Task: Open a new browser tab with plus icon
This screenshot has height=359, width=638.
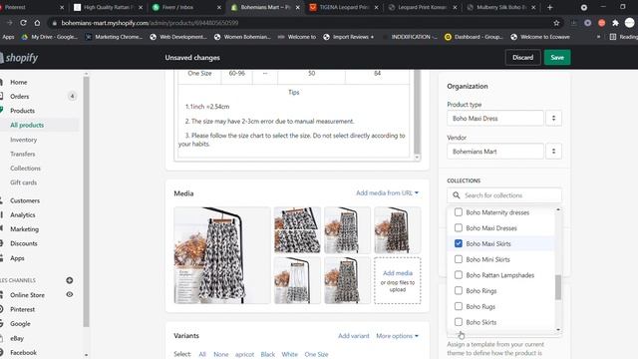Action: (x=549, y=7)
